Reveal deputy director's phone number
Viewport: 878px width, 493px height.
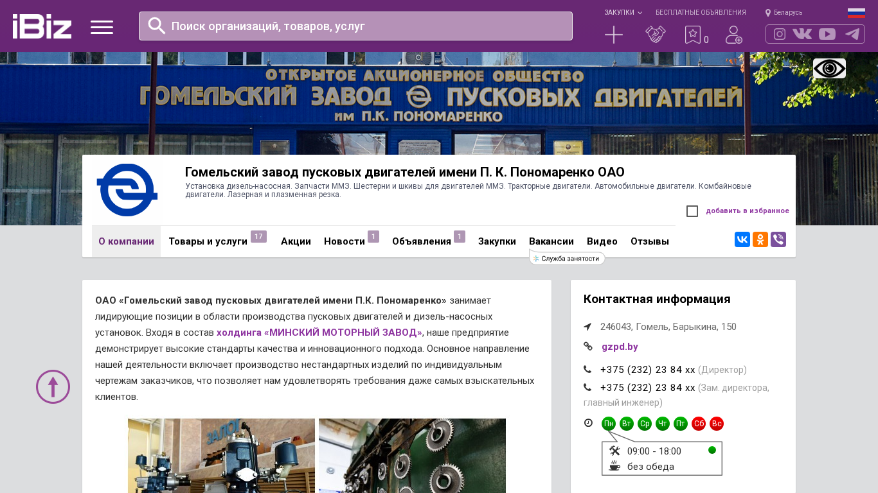pos(648,388)
